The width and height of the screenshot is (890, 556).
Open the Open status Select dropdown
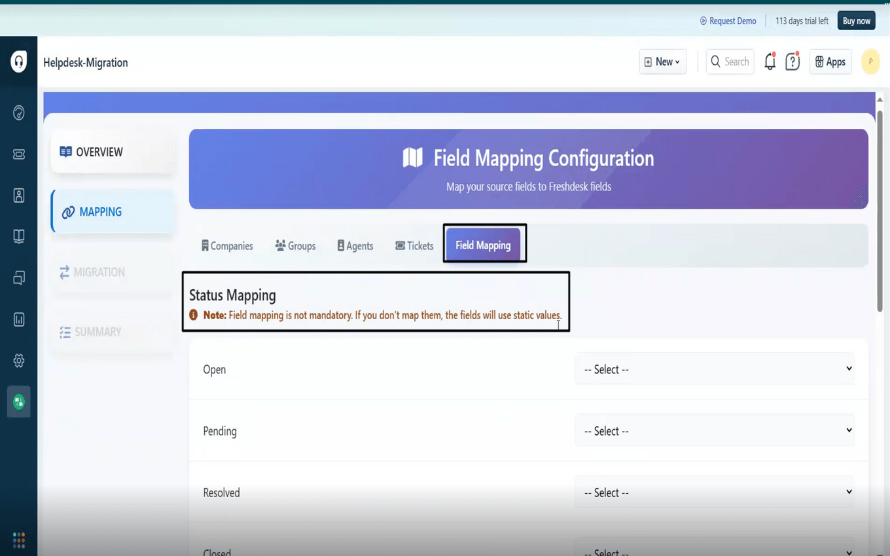tap(715, 369)
